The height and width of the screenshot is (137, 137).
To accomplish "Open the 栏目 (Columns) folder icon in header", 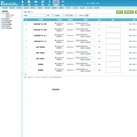I will (x=36, y=3).
